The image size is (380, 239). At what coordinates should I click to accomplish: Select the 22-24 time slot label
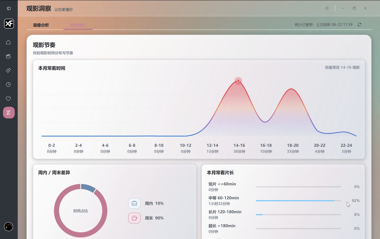(x=346, y=145)
